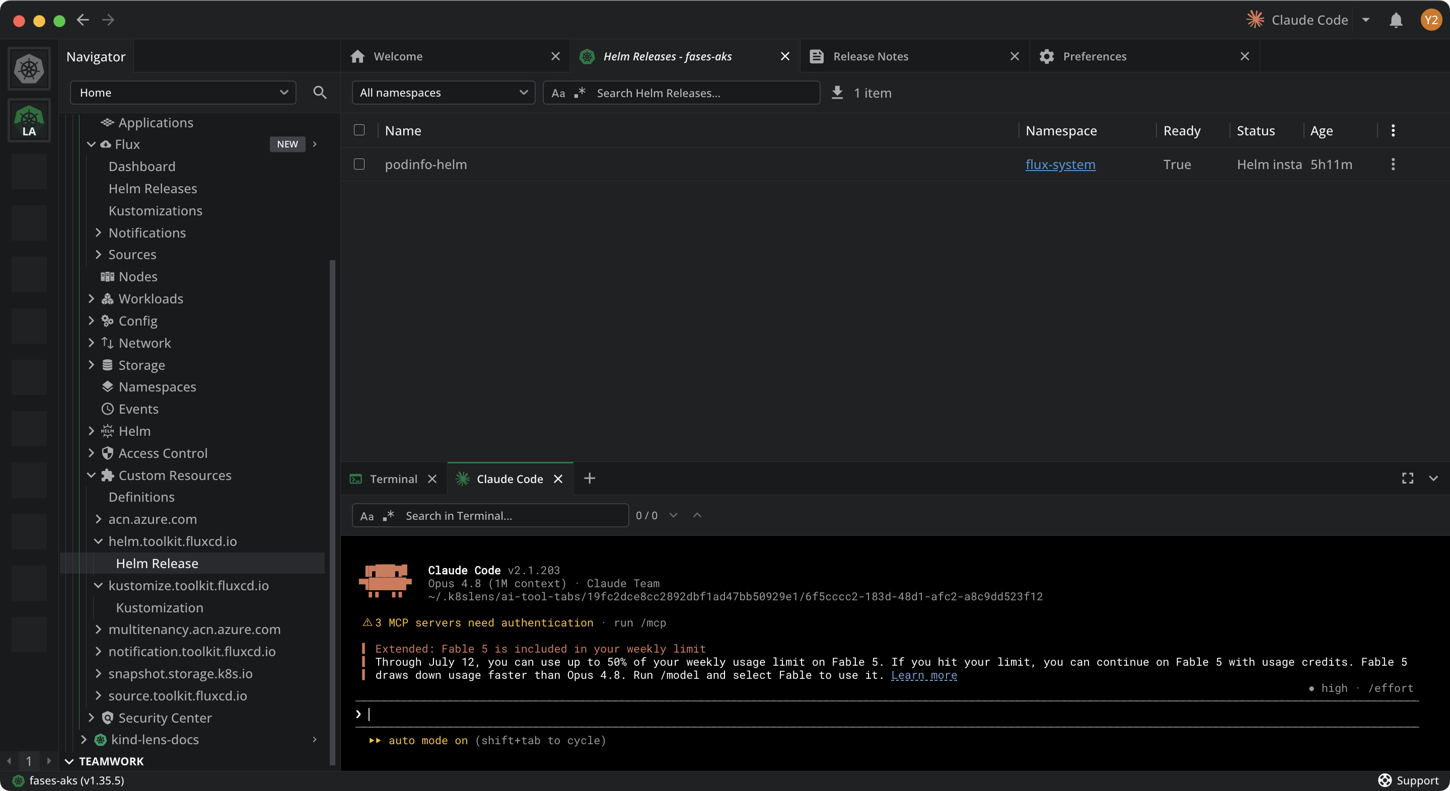Expand the Config section
Viewport: 1450px width, 791px height.
tap(91, 321)
